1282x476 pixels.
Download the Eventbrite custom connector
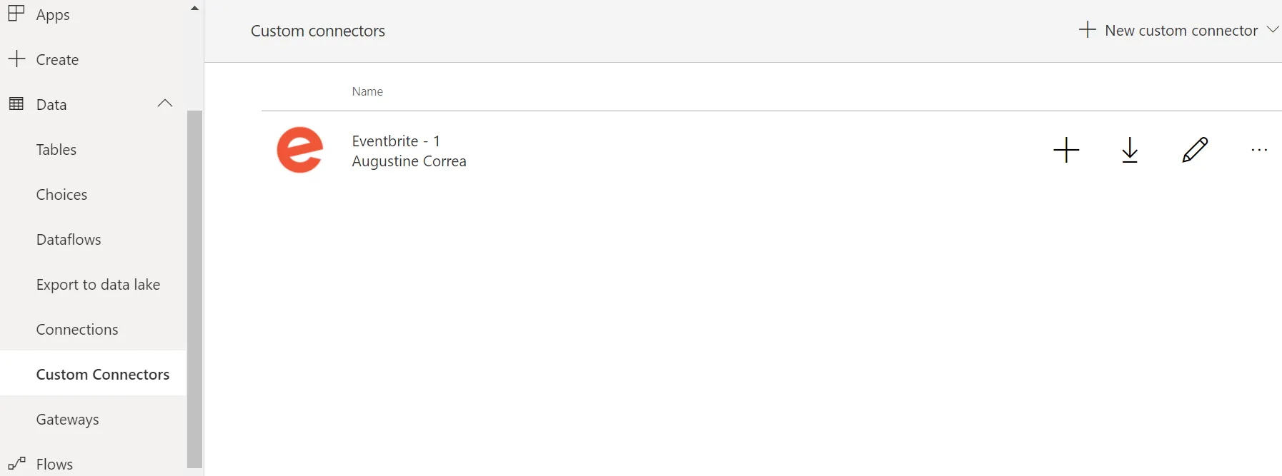(x=1130, y=150)
